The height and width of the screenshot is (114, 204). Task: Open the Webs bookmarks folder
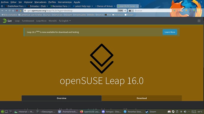pyautogui.click(x=91, y=15)
